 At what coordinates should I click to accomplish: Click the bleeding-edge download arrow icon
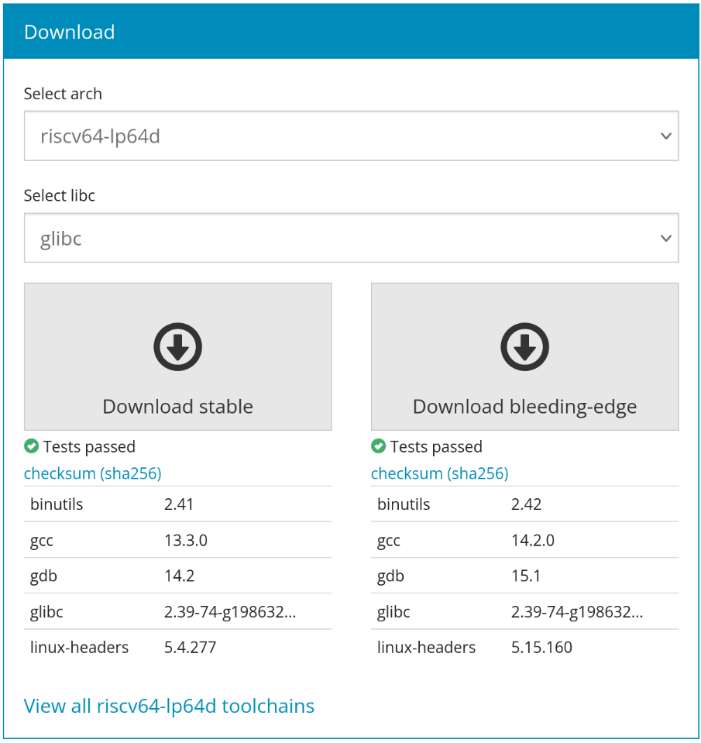[x=525, y=347]
